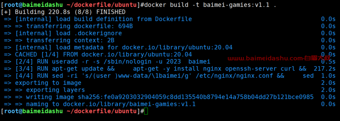Click the exporting to image line
The height and width of the screenshot is (121, 340).
[x=42, y=83]
